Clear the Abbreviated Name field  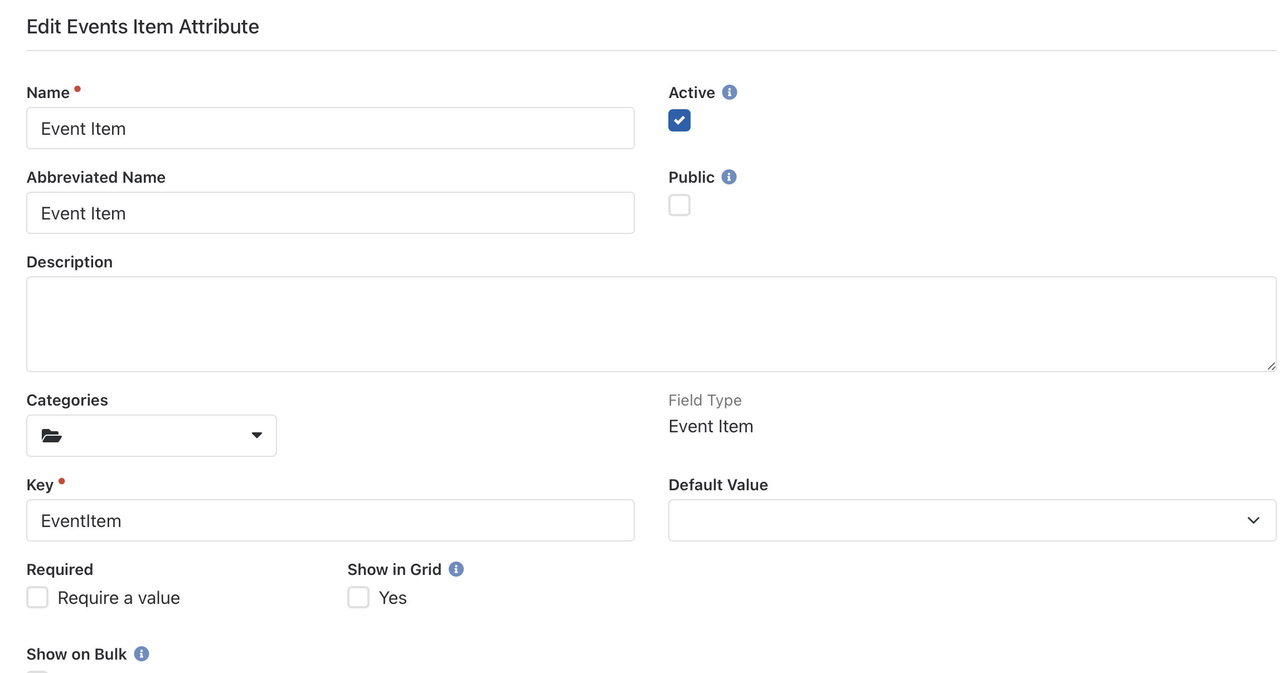[331, 213]
